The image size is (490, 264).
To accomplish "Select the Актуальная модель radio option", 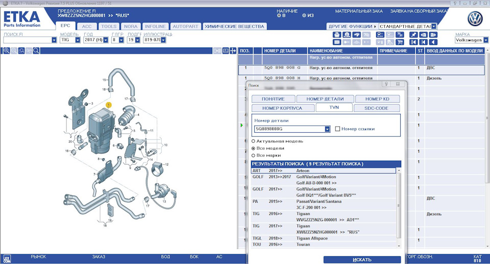I will (254, 141).
